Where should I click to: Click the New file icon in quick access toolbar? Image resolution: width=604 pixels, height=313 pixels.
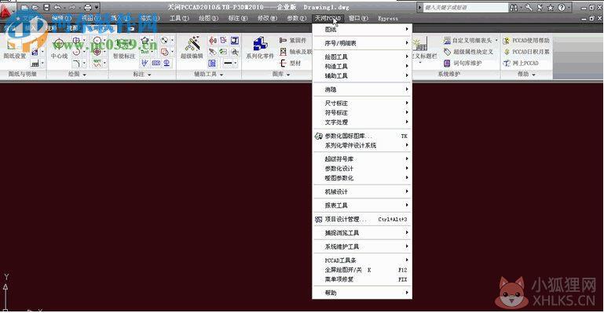coord(24,7)
